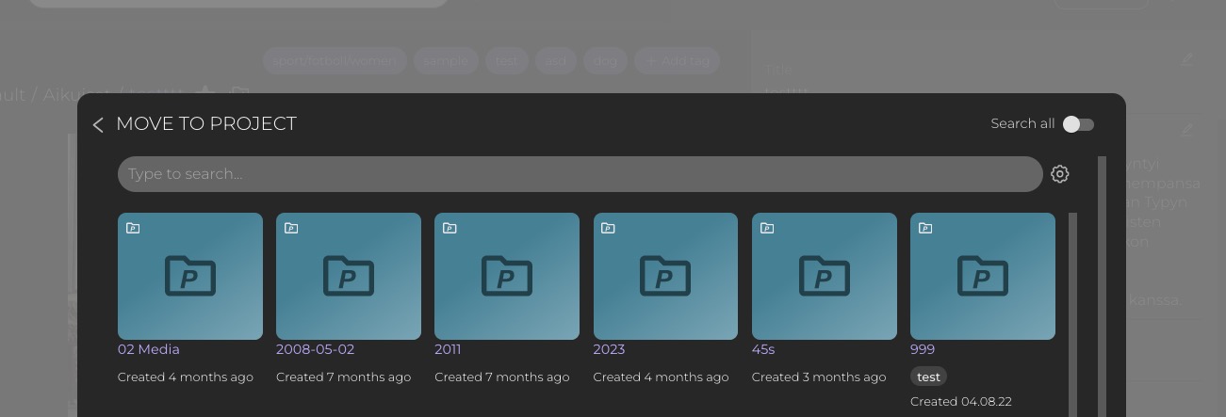Click the test tag under 999
The height and width of the screenshot is (417, 1226).
(928, 377)
